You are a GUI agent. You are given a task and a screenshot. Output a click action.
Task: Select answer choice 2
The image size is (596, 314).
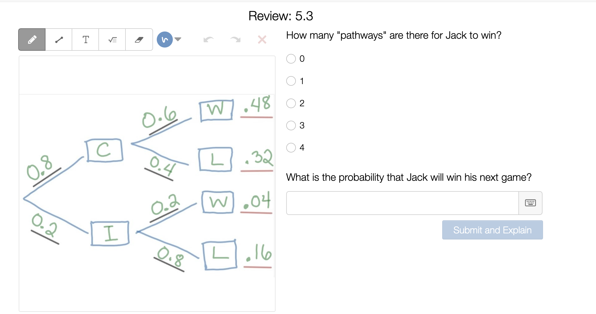pyautogui.click(x=291, y=103)
